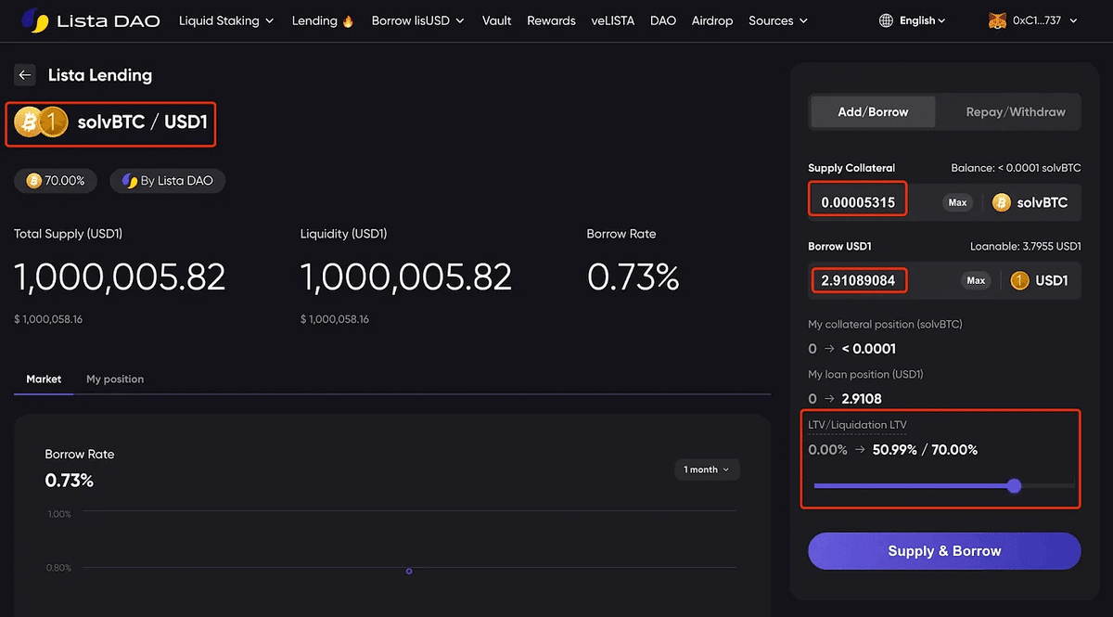
Task: Open the Sources dropdown
Action: 778,20
